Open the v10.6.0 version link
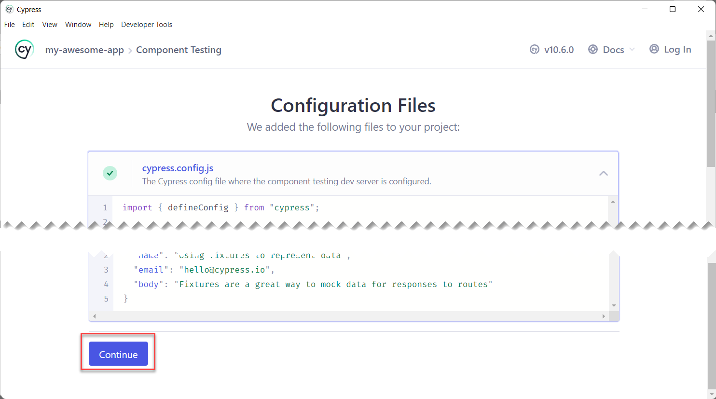 click(559, 50)
